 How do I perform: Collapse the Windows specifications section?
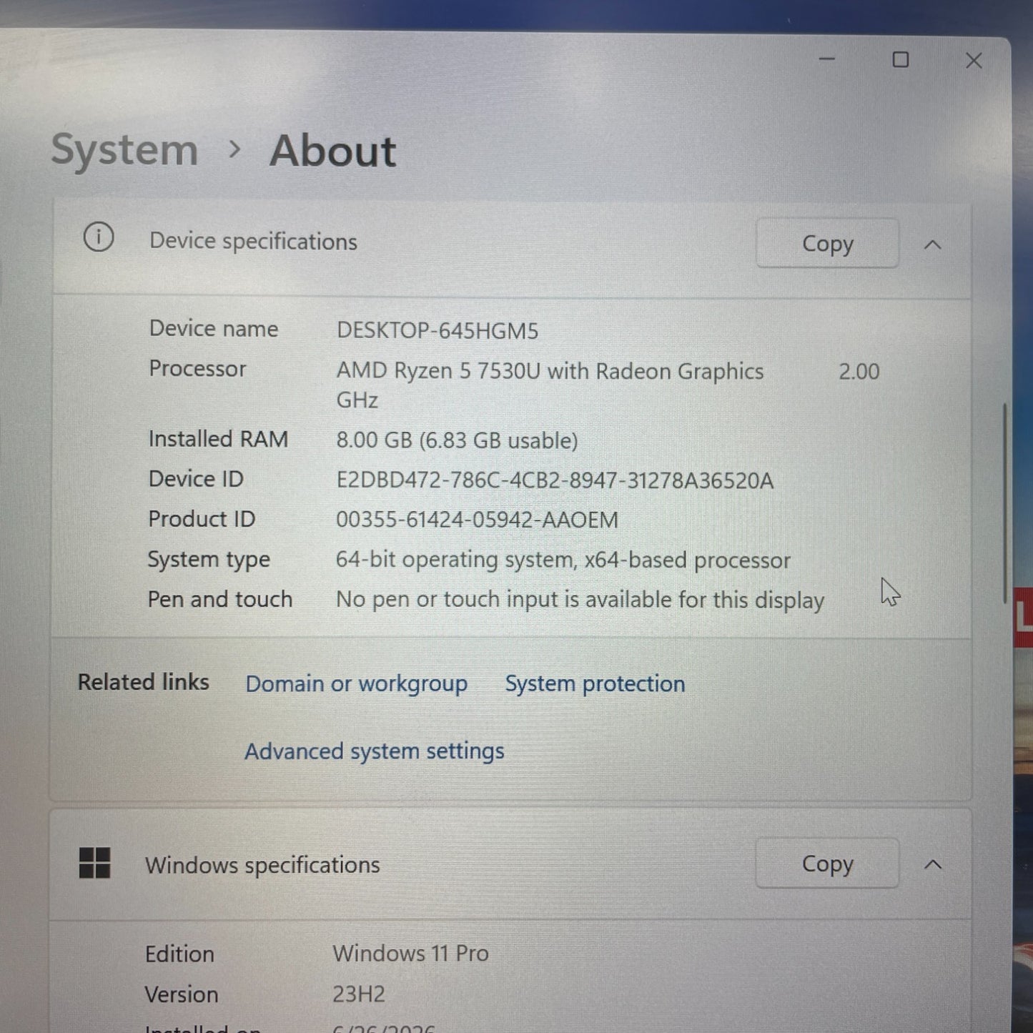point(933,865)
